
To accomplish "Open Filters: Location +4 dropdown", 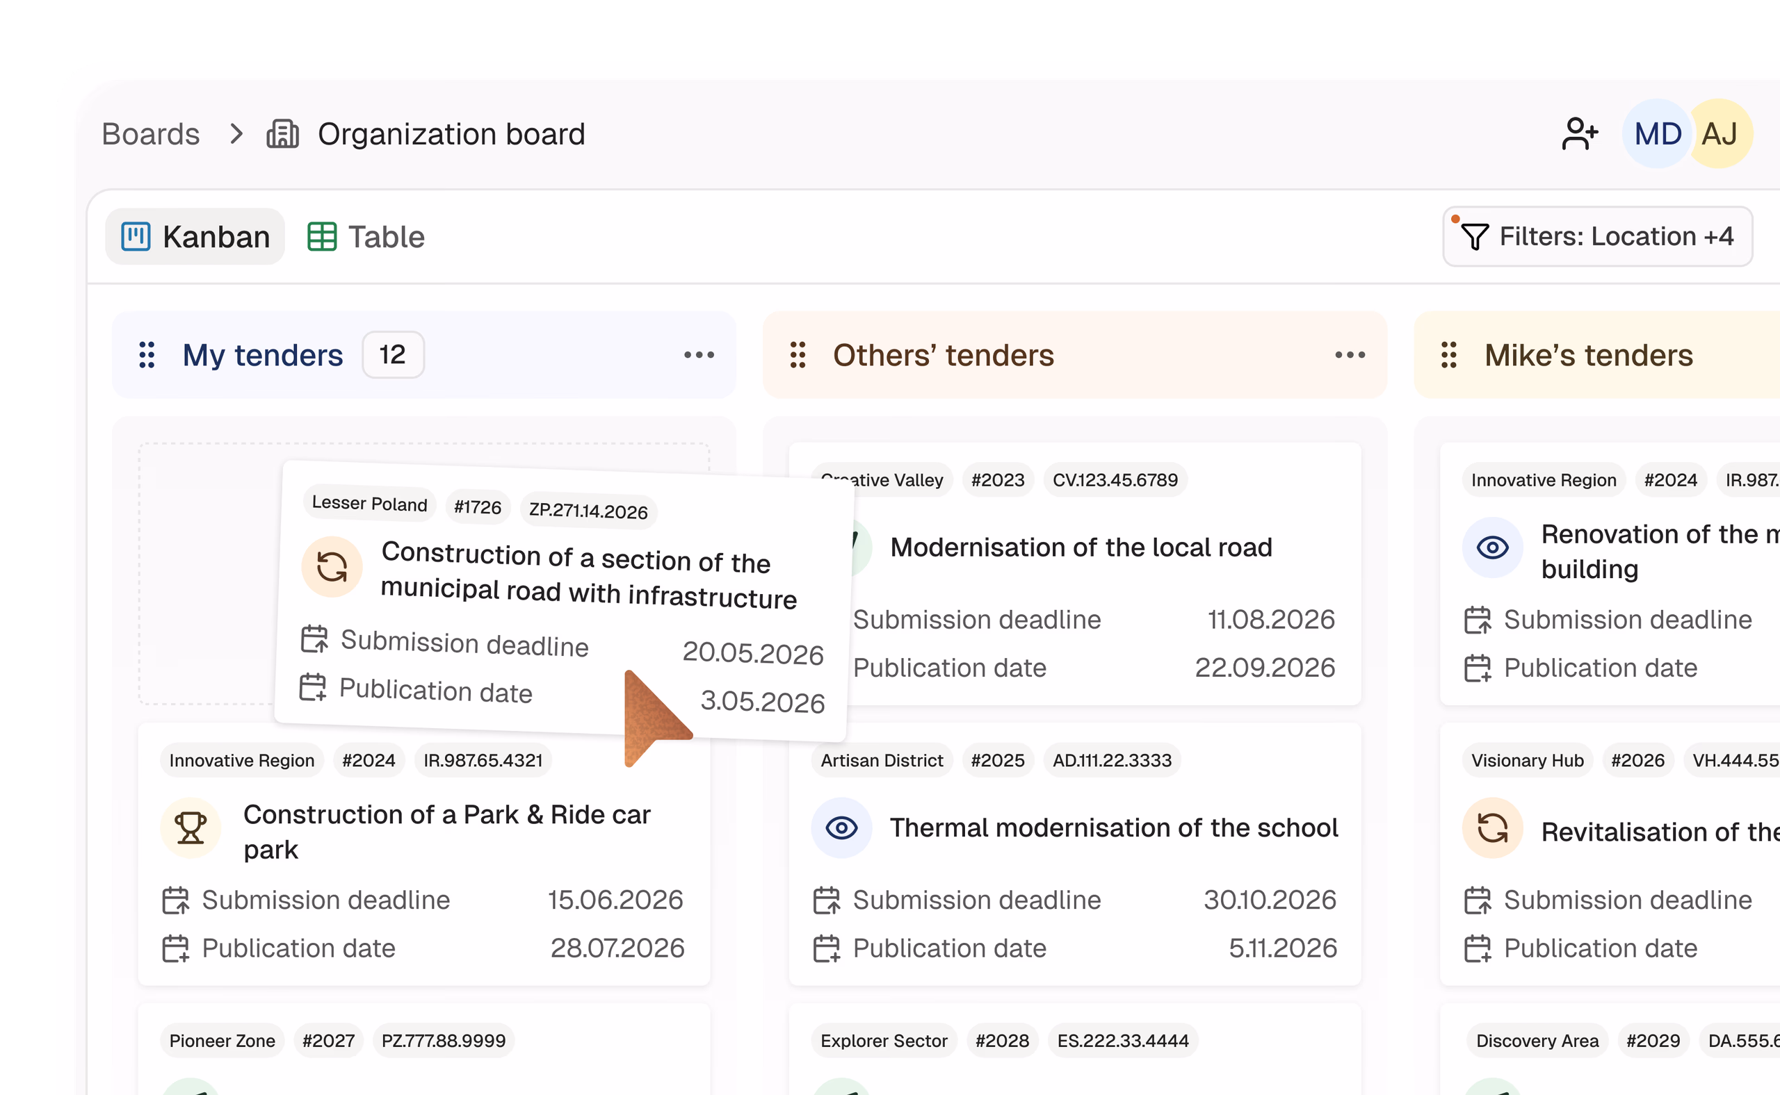I will coord(1597,237).
